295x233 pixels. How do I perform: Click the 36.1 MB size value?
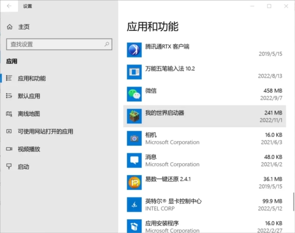coord(272,179)
